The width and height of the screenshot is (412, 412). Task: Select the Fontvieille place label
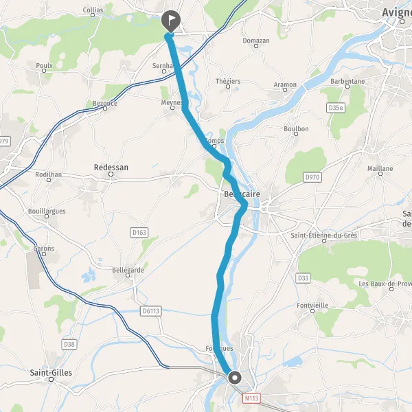tap(312, 306)
